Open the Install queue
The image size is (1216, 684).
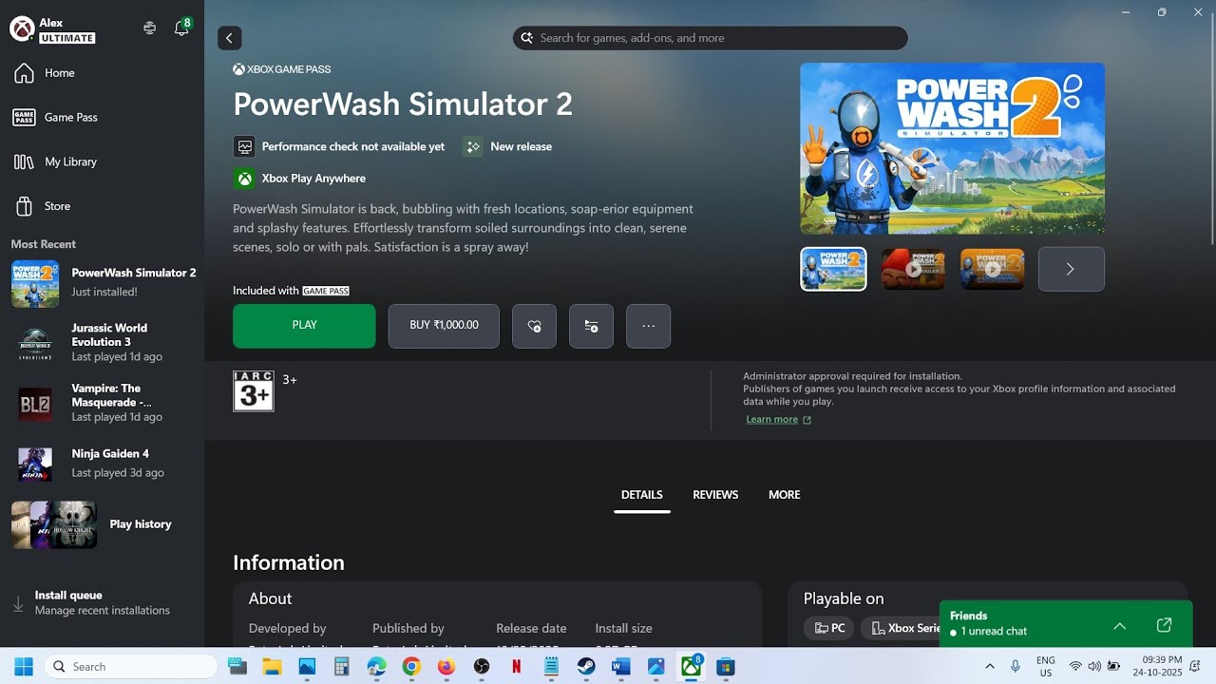[x=102, y=602]
